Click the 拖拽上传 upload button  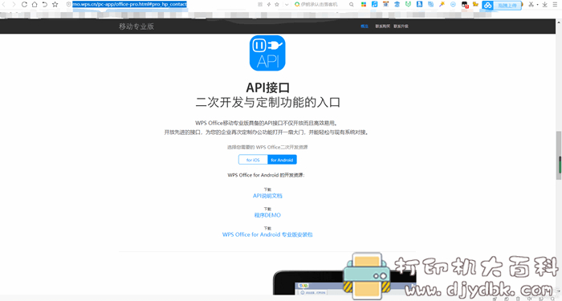click(507, 6)
